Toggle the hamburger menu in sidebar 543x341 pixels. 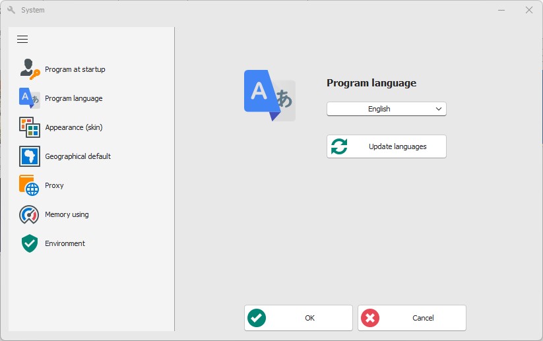click(x=22, y=39)
